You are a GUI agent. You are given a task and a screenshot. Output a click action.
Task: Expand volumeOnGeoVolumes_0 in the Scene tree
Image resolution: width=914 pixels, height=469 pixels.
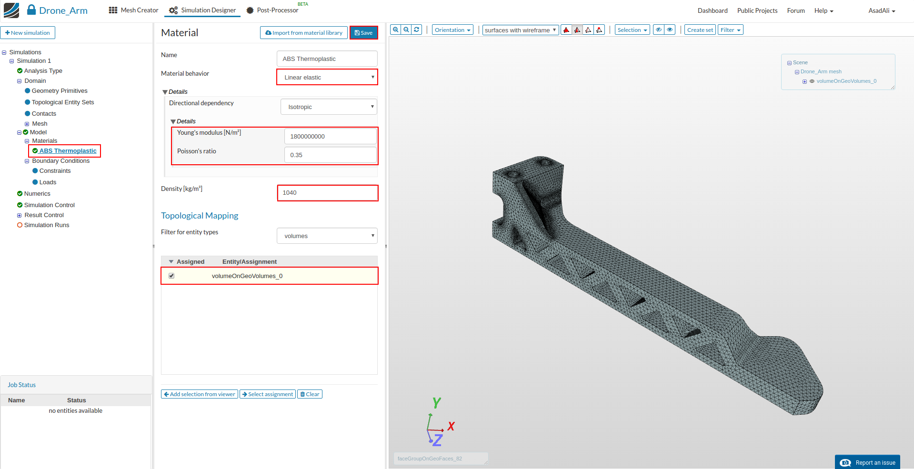tap(804, 82)
